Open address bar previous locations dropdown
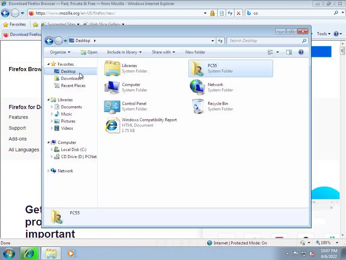The image size is (346, 260). point(213,41)
